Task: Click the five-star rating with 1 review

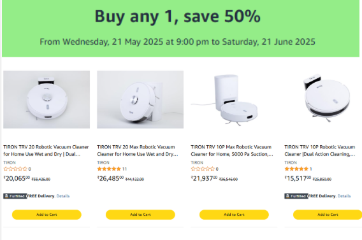Action: 296,169
